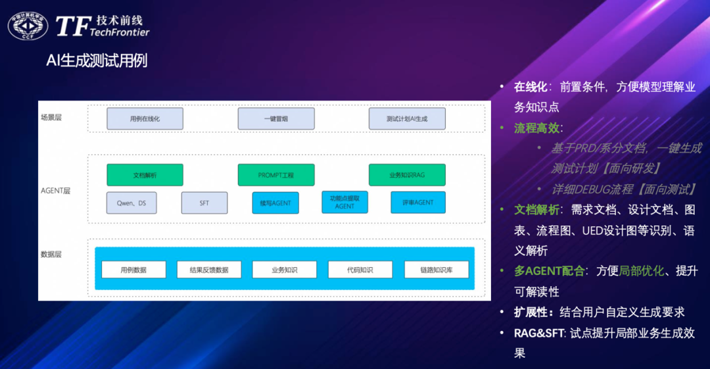Click the CCF circular logo
This screenshot has height=369, width=710.
pyautogui.click(x=28, y=26)
